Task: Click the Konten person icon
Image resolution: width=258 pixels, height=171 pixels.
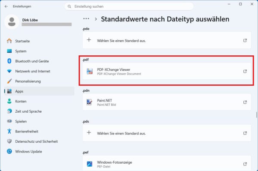Action: (9, 101)
